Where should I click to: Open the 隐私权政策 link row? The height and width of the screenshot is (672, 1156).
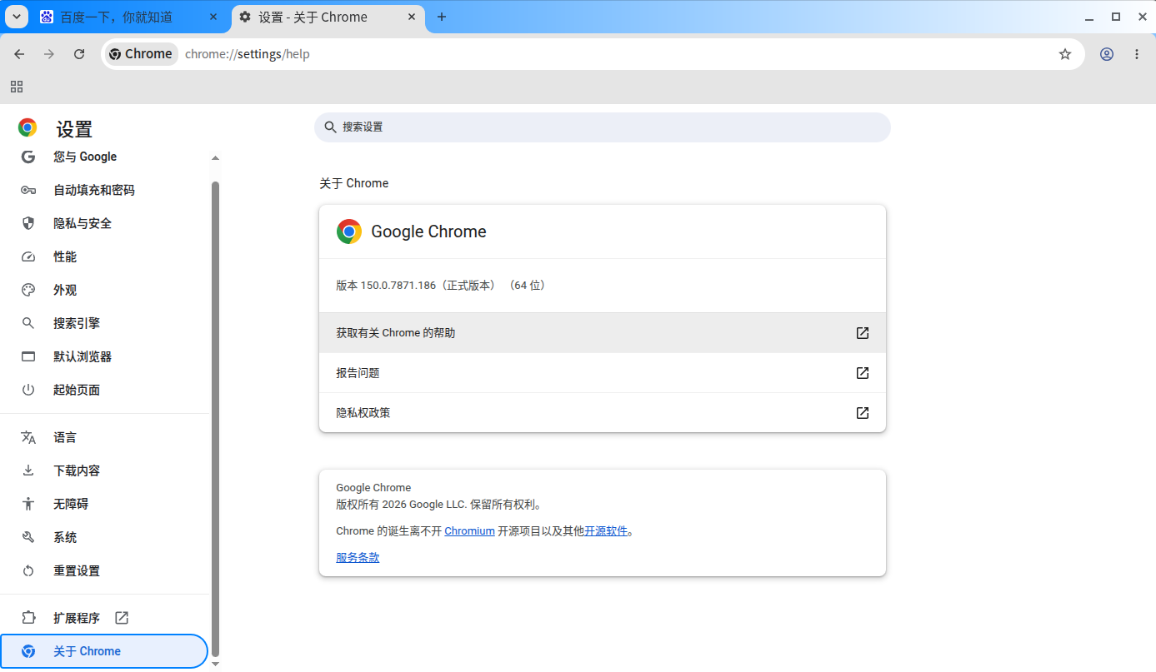click(x=603, y=413)
